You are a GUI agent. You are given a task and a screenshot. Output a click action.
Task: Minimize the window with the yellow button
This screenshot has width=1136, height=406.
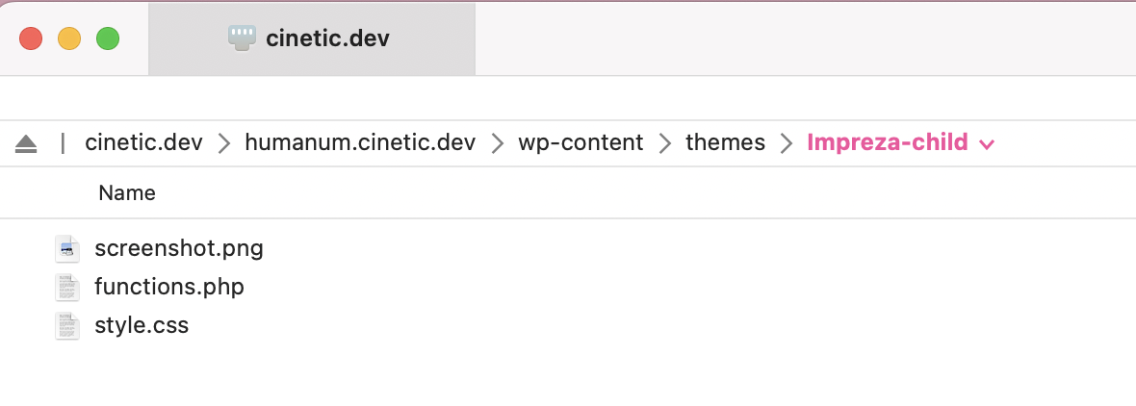69,38
